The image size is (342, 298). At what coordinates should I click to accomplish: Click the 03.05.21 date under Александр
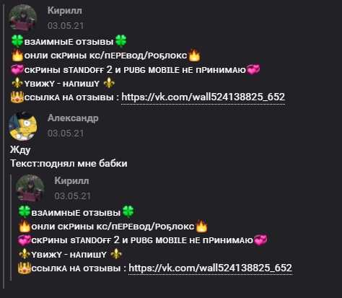(x=66, y=133)
